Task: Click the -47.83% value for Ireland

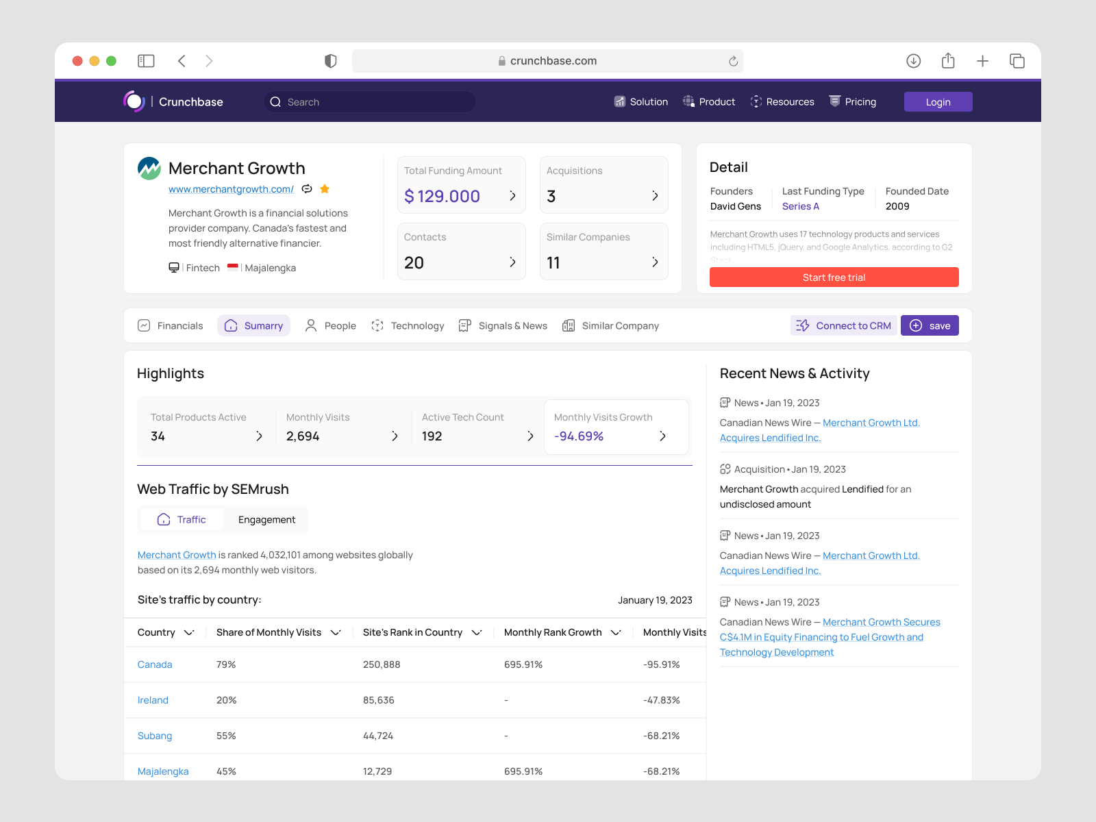Action: 662,700
